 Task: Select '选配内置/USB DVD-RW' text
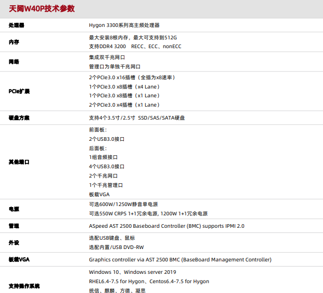pos(116,247)
